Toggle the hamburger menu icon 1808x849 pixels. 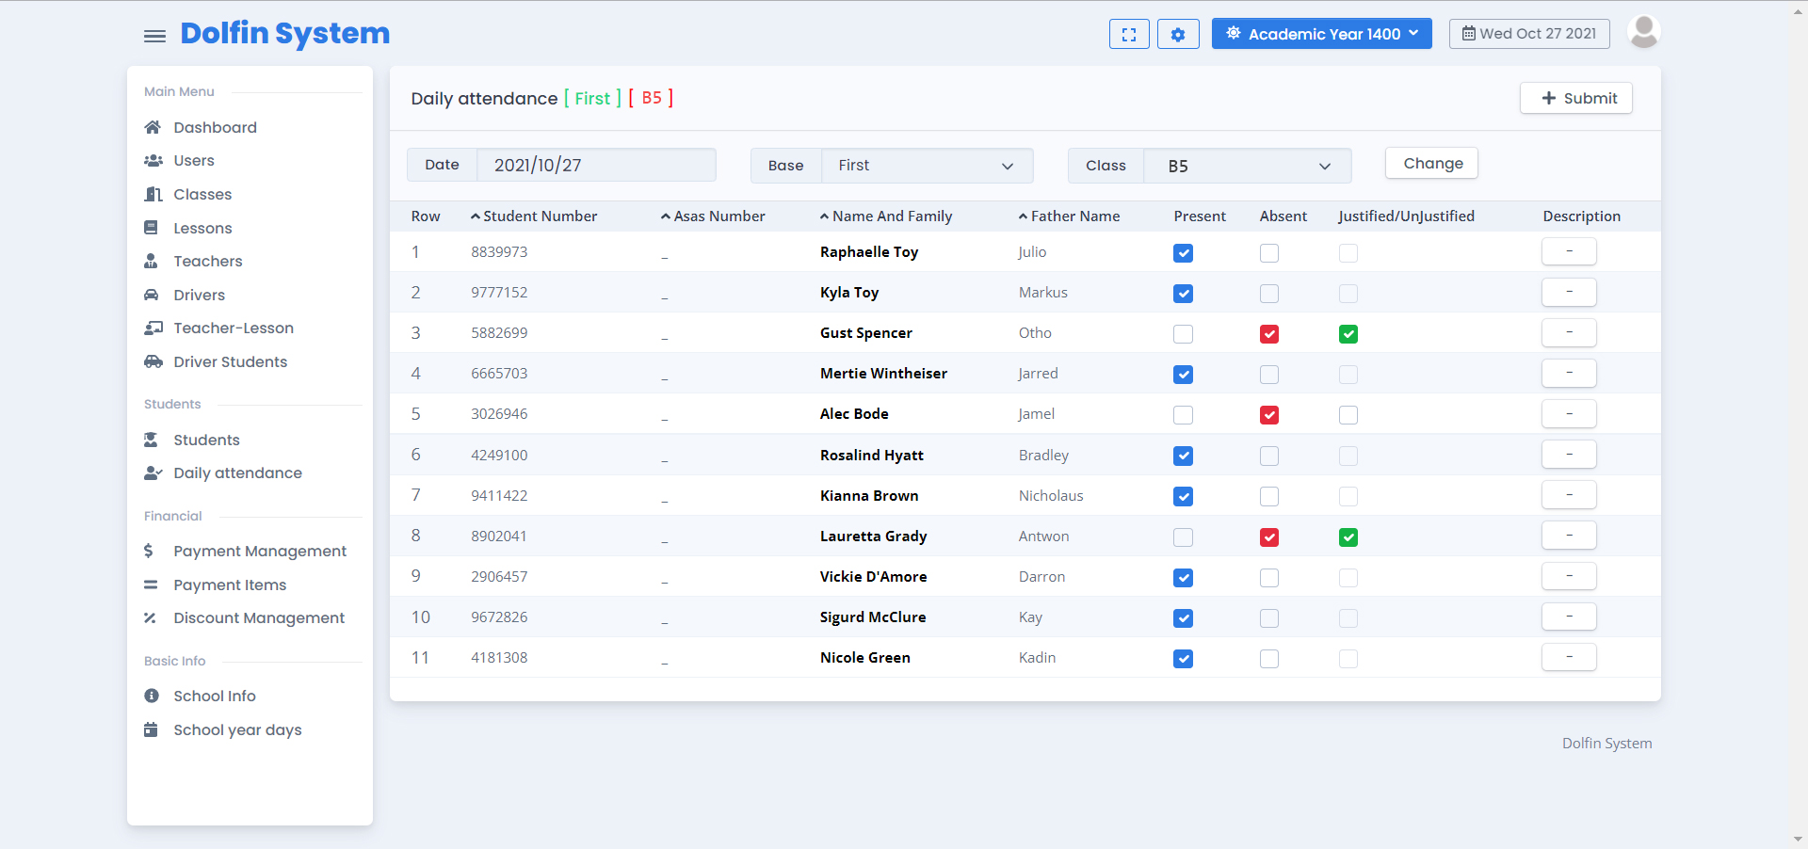coord(154,36)
